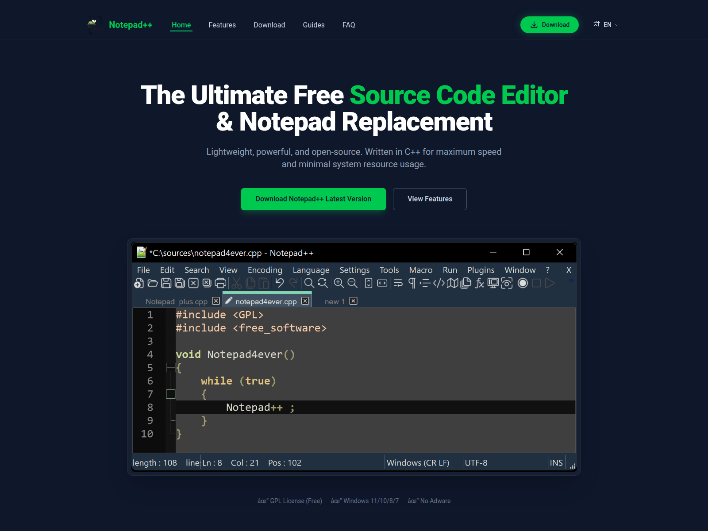Click the Copy toolbar icon
The image size is (708, 531).
pyautogui.click(x=250, y=283)
